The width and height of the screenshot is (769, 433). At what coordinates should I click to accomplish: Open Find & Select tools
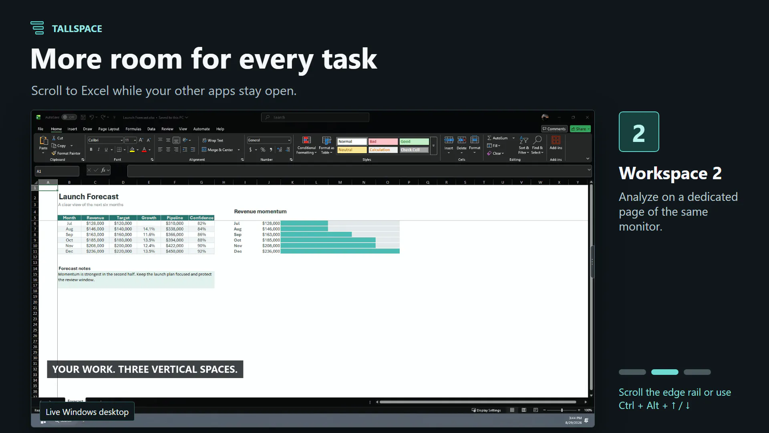[537, 145]
